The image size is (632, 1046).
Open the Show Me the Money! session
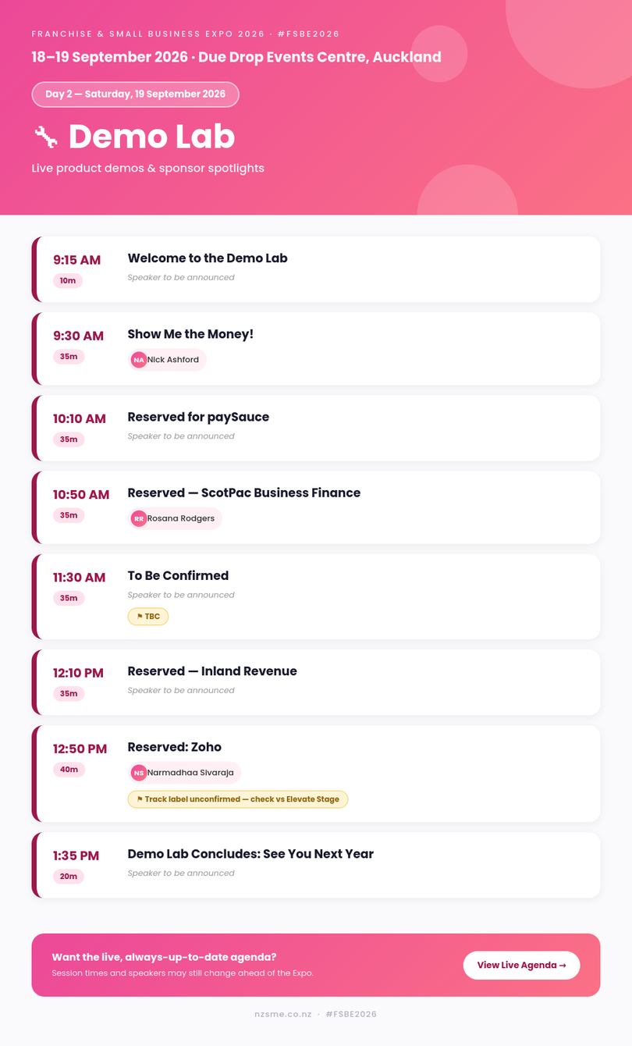(190, 334)
